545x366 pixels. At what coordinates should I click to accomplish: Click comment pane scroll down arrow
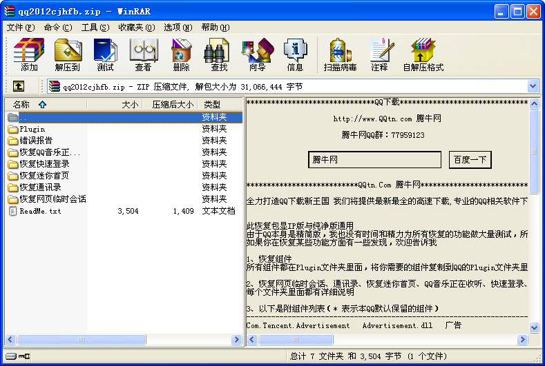[x=534, y=327]
